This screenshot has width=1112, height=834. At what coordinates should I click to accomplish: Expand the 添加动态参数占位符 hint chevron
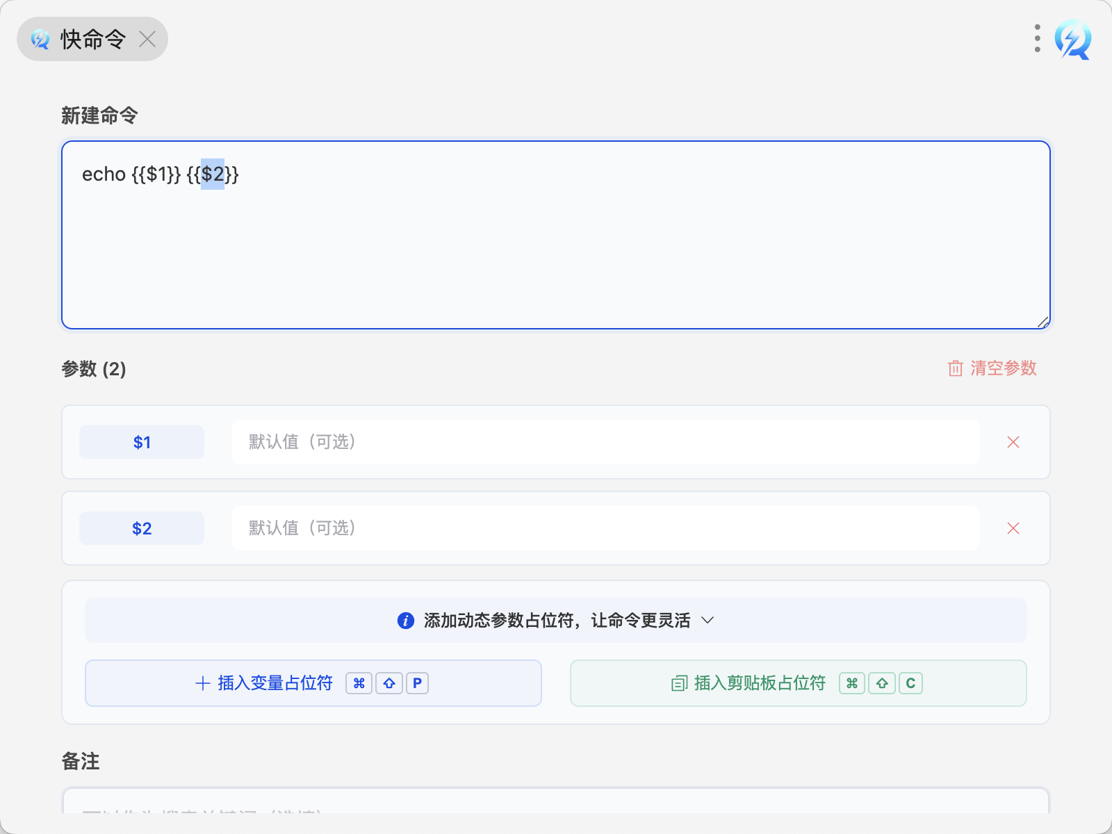pos(708,620)
